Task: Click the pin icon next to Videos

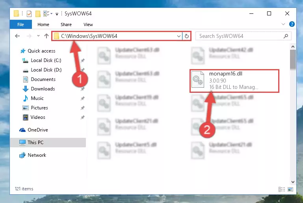Action: click(x=82, y=117)
